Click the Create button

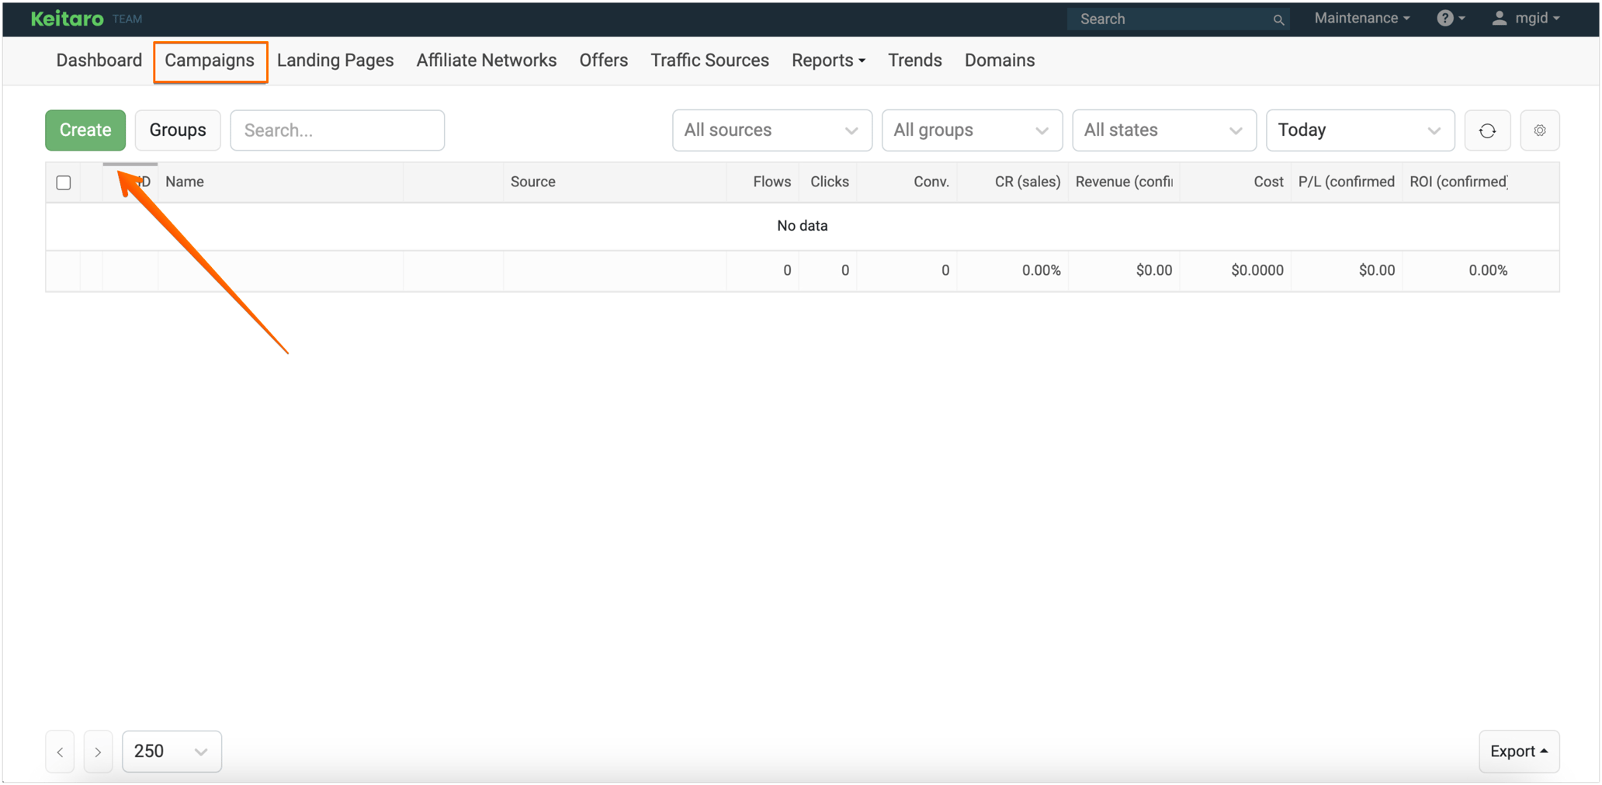pos(85,130)
